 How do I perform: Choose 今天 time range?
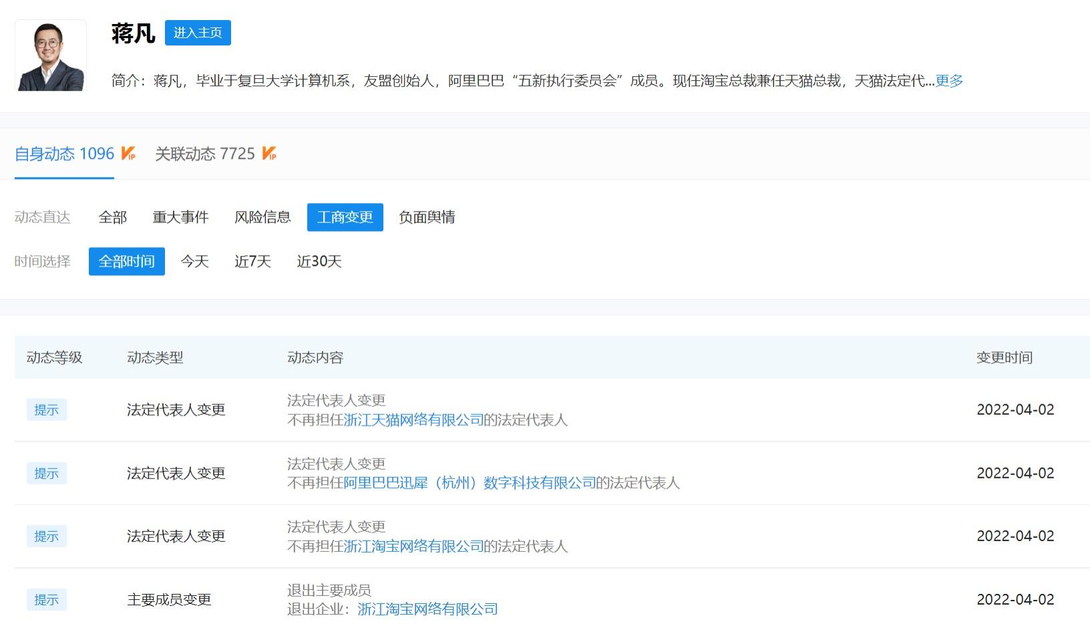point(194,261)
